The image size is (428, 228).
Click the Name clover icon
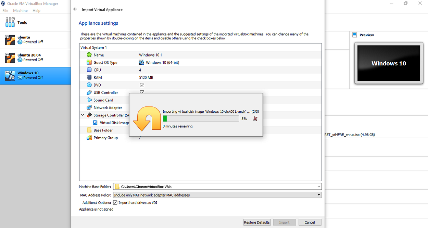(x=89, y=55)
